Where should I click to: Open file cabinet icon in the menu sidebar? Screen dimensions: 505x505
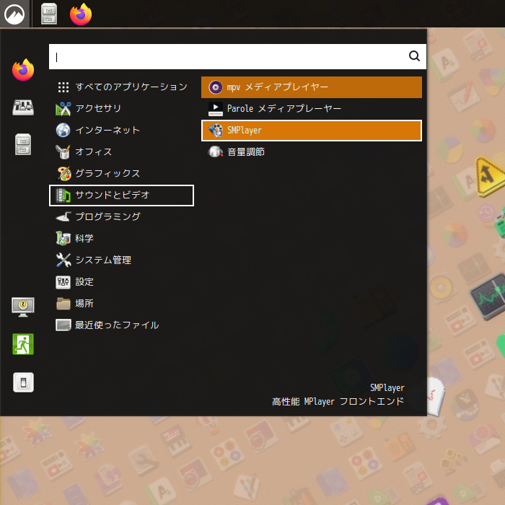click(x=23, y=144)
